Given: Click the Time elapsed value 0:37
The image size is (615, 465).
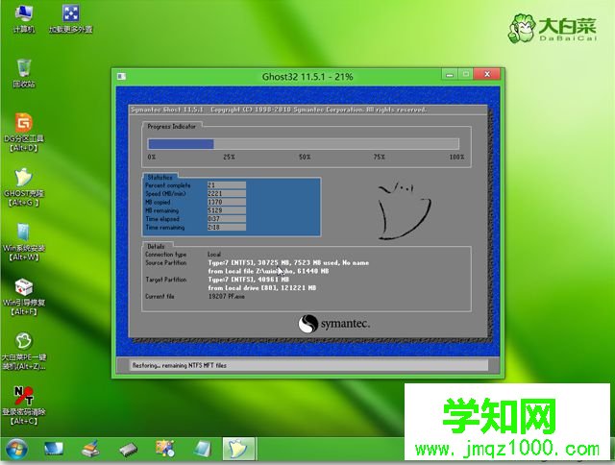Looking at the screenshot, I should point(227,219).
